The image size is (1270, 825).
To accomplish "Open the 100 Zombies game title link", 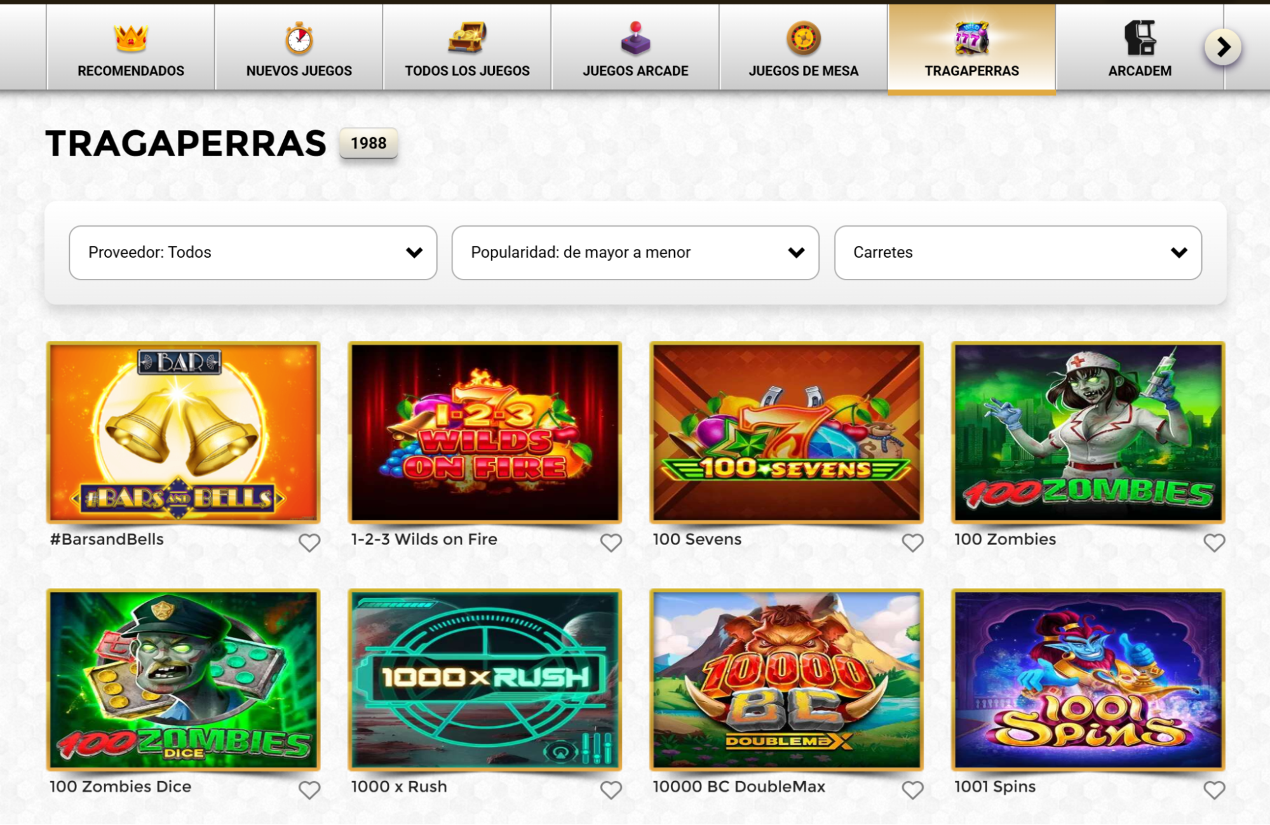I will (1005, 539).
